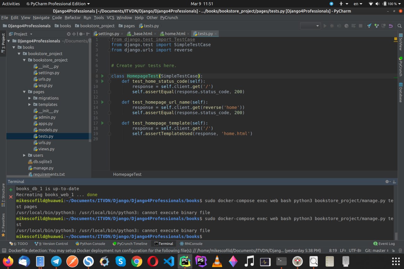Viewport: 404px width, 269px height.
Task: Expand the migrations folder
Action: [30, 98]
